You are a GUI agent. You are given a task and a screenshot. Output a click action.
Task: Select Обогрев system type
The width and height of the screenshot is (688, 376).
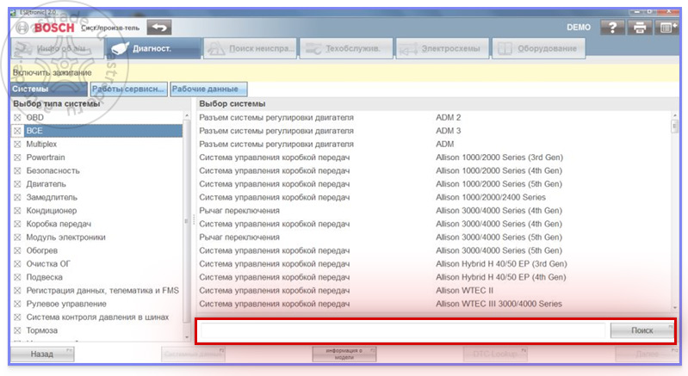(x=96, y=250)
